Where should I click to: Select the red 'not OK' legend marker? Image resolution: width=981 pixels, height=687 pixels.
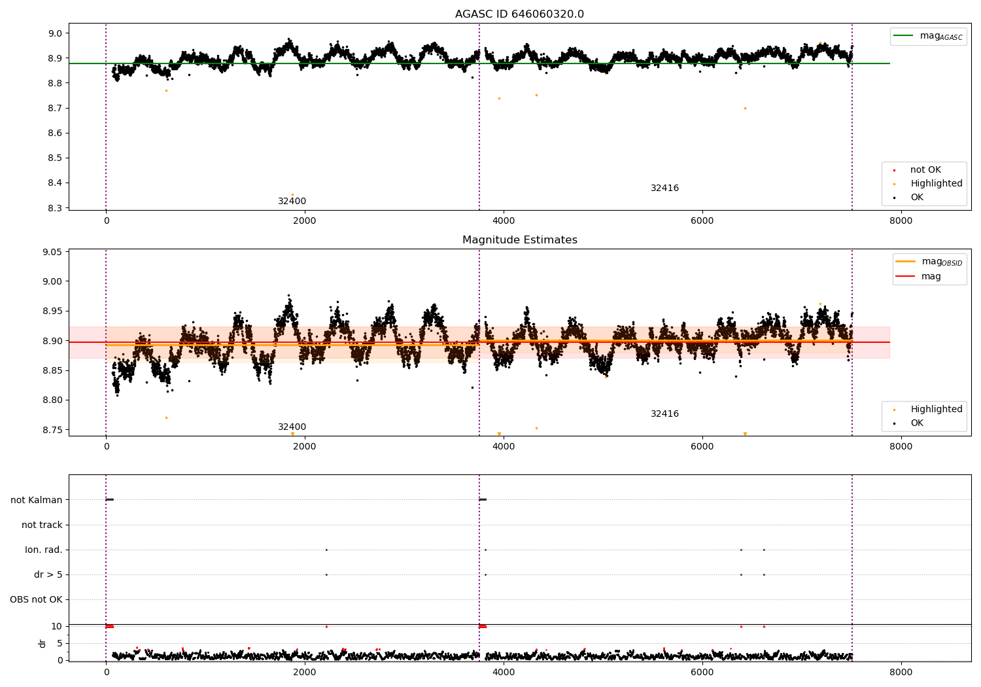click(894, 170)
